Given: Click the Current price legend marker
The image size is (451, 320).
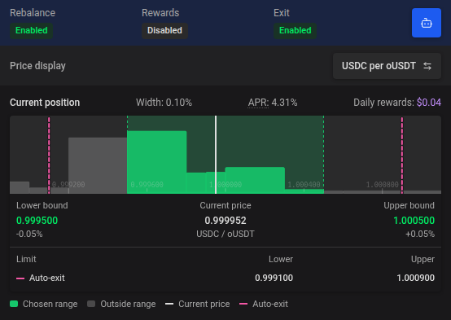Looking at the screenshot, I should point(169,304).
